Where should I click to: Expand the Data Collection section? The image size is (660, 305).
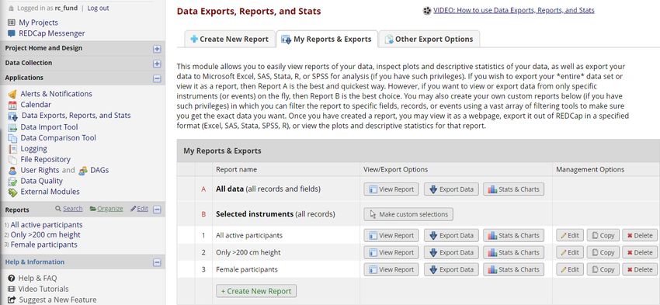(x=157, y=64)
